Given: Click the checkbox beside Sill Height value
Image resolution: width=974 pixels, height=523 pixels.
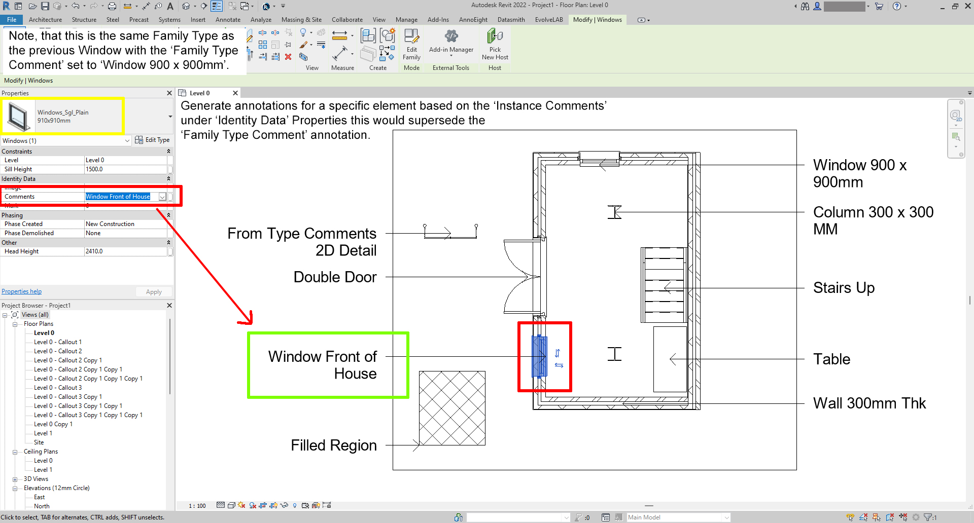Looking at the screenshot, I should 170,169.
